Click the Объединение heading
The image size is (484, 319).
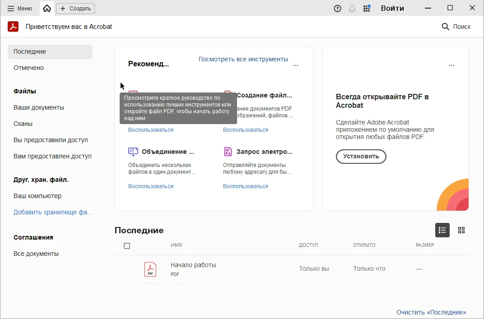168,152
